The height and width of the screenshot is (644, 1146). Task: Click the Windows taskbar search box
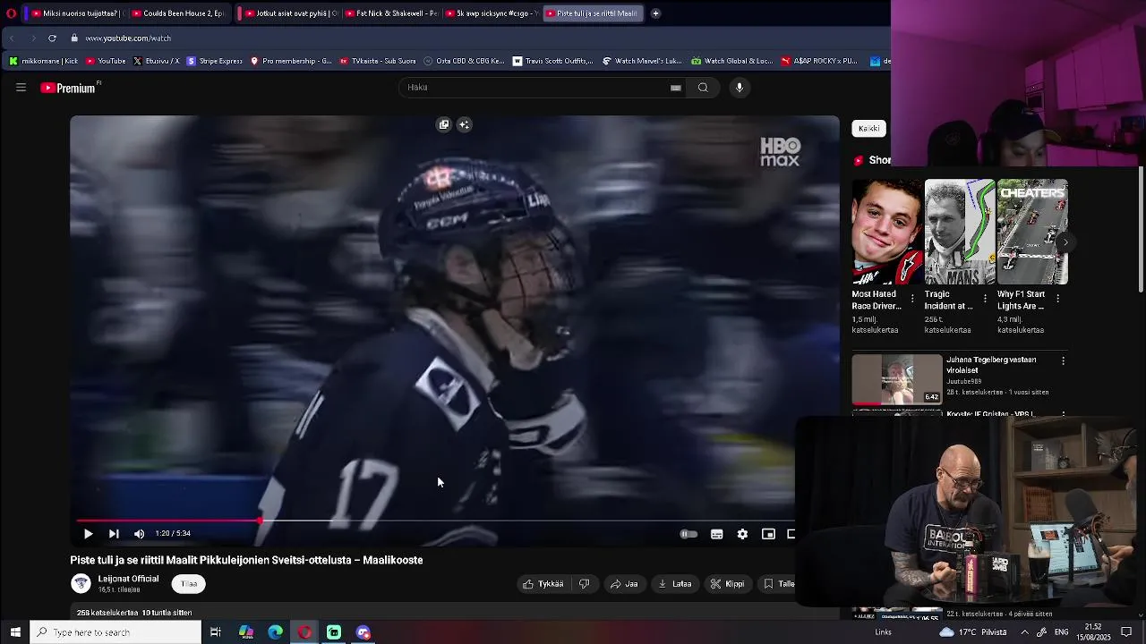[115, 632]
